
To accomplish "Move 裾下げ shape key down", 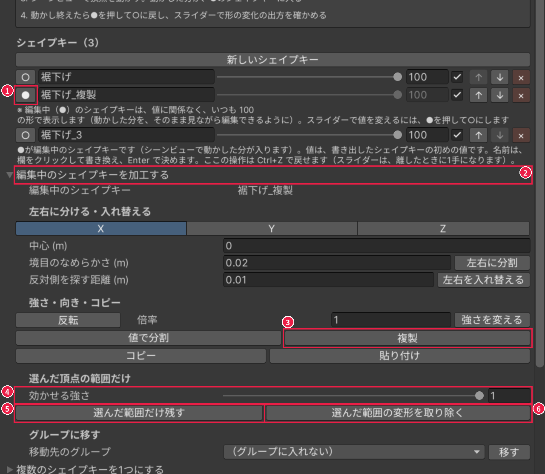I will click(x=500, y=77).
